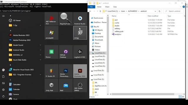Open the FL Studio 20 tile
Screen dimensions: 188x105
click(51, 71)
